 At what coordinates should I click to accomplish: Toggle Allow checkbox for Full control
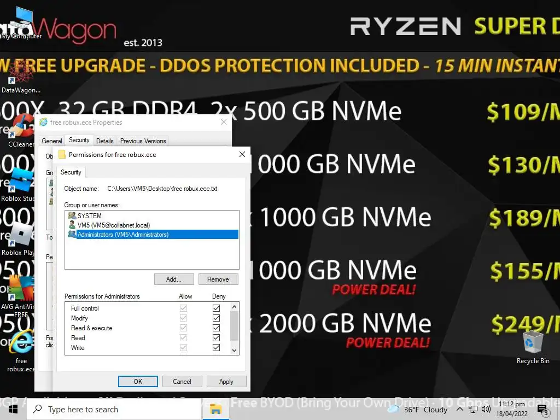(184, 308)
